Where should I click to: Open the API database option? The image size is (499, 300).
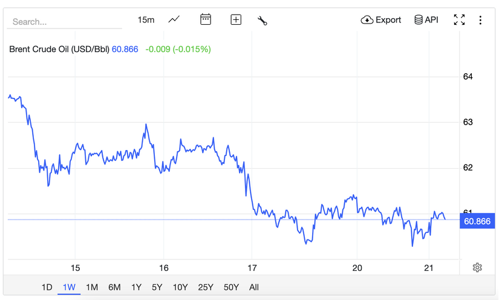[x=426, y=20]
